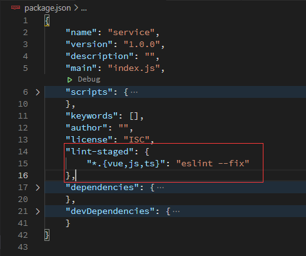Expand the dependencies fold chevron

(x=38, y=188)
